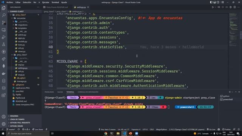Select python terminal in terminal list
This screenshot has height=136, width=242.
pos(225,96)
